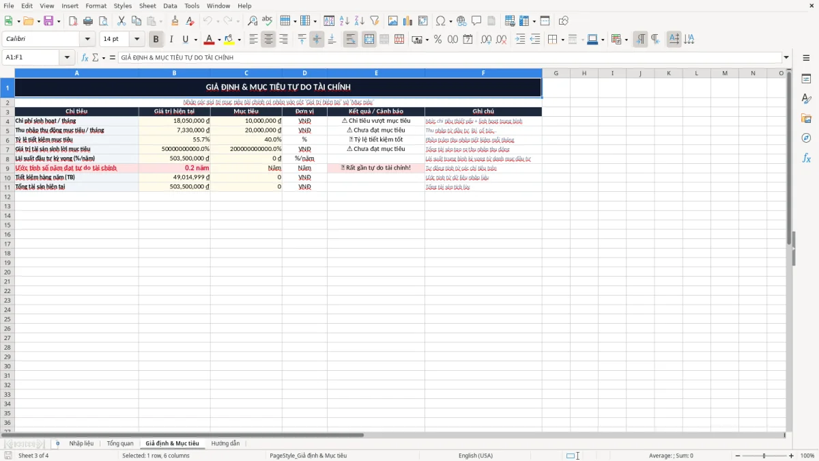Screen dimensions: 819x461
Task: Open the Styles menu
Action: coord(123,5)
